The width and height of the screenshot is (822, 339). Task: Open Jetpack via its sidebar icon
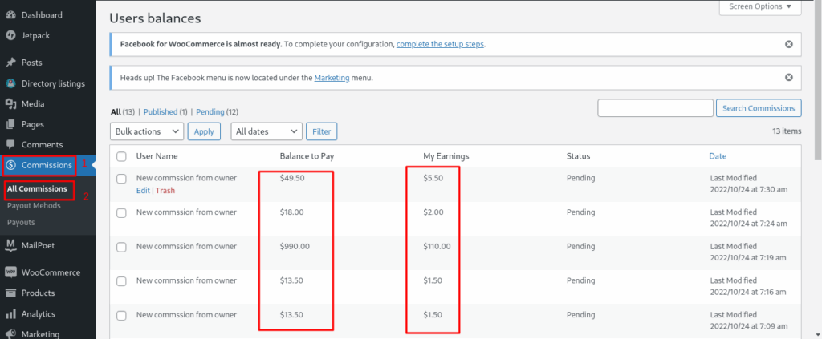10,35
